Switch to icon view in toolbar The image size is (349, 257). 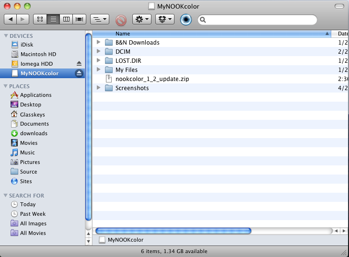[x=40, y=20]
